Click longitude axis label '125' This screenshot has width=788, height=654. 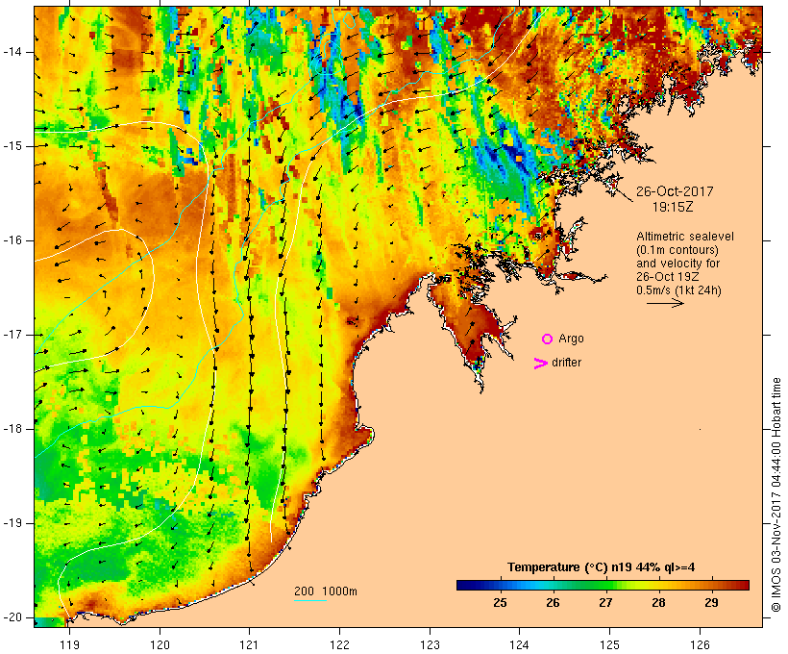(609, 645)
